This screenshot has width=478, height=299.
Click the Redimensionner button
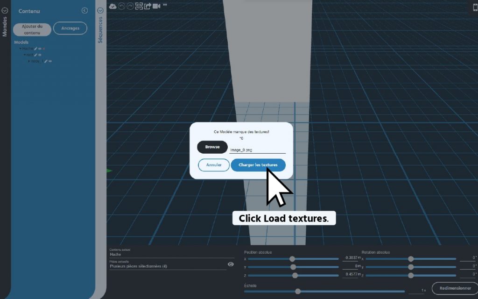455,288
